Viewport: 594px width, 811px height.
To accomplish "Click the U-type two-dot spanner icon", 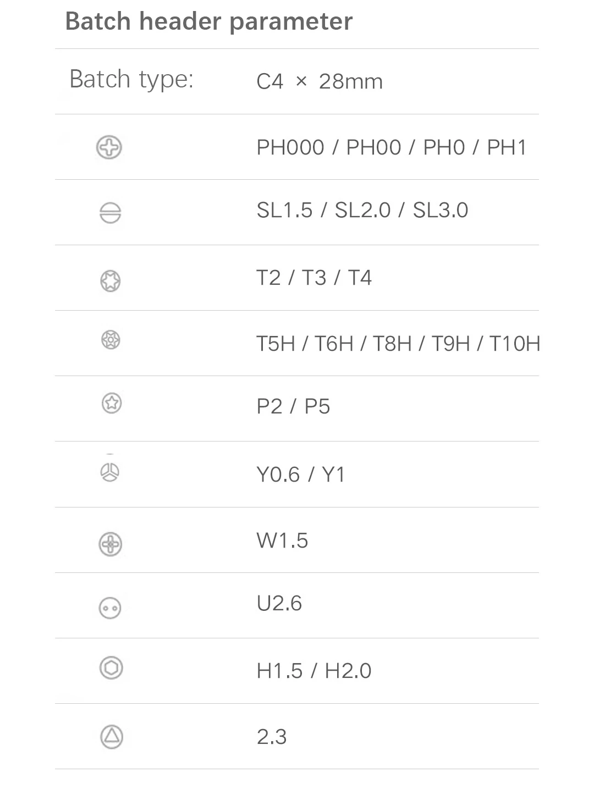I will [x=110, y=608].
